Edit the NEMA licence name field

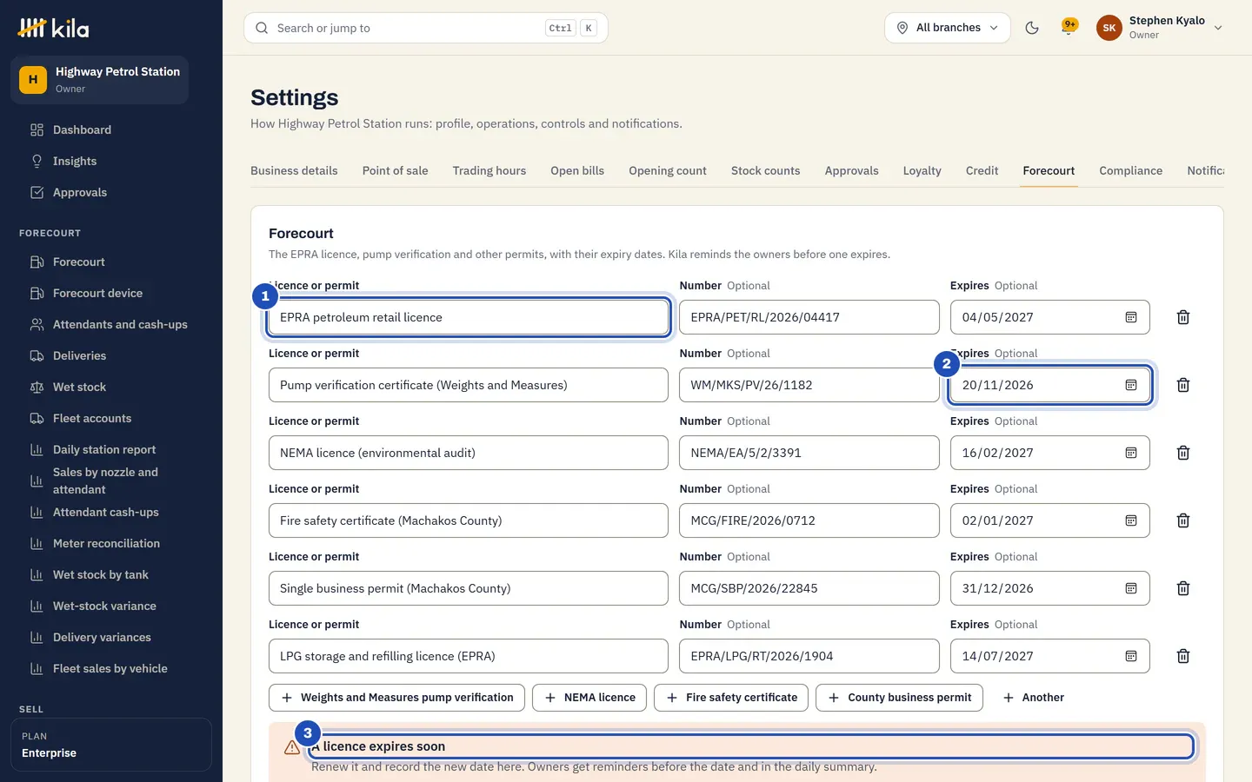click(x=469, y=453)
